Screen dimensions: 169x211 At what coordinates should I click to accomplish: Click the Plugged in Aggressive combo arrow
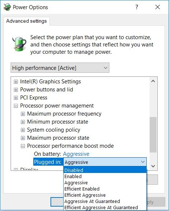143,162
